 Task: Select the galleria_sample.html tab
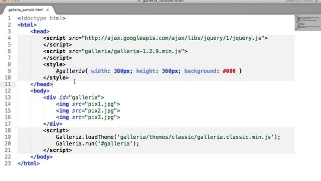(26, 10)
